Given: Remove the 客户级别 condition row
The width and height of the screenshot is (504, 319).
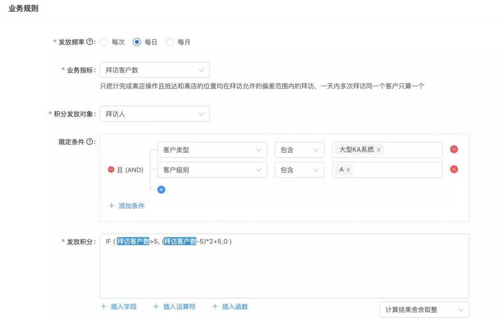Looking at the screenshot, I should point(454,169).
